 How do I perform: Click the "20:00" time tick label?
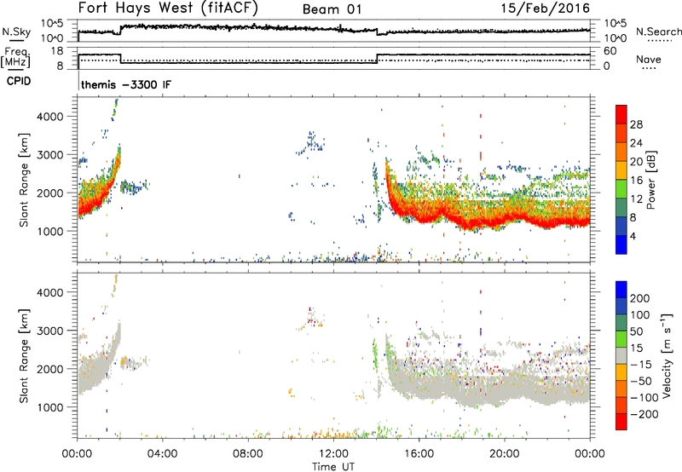point(504,454)
